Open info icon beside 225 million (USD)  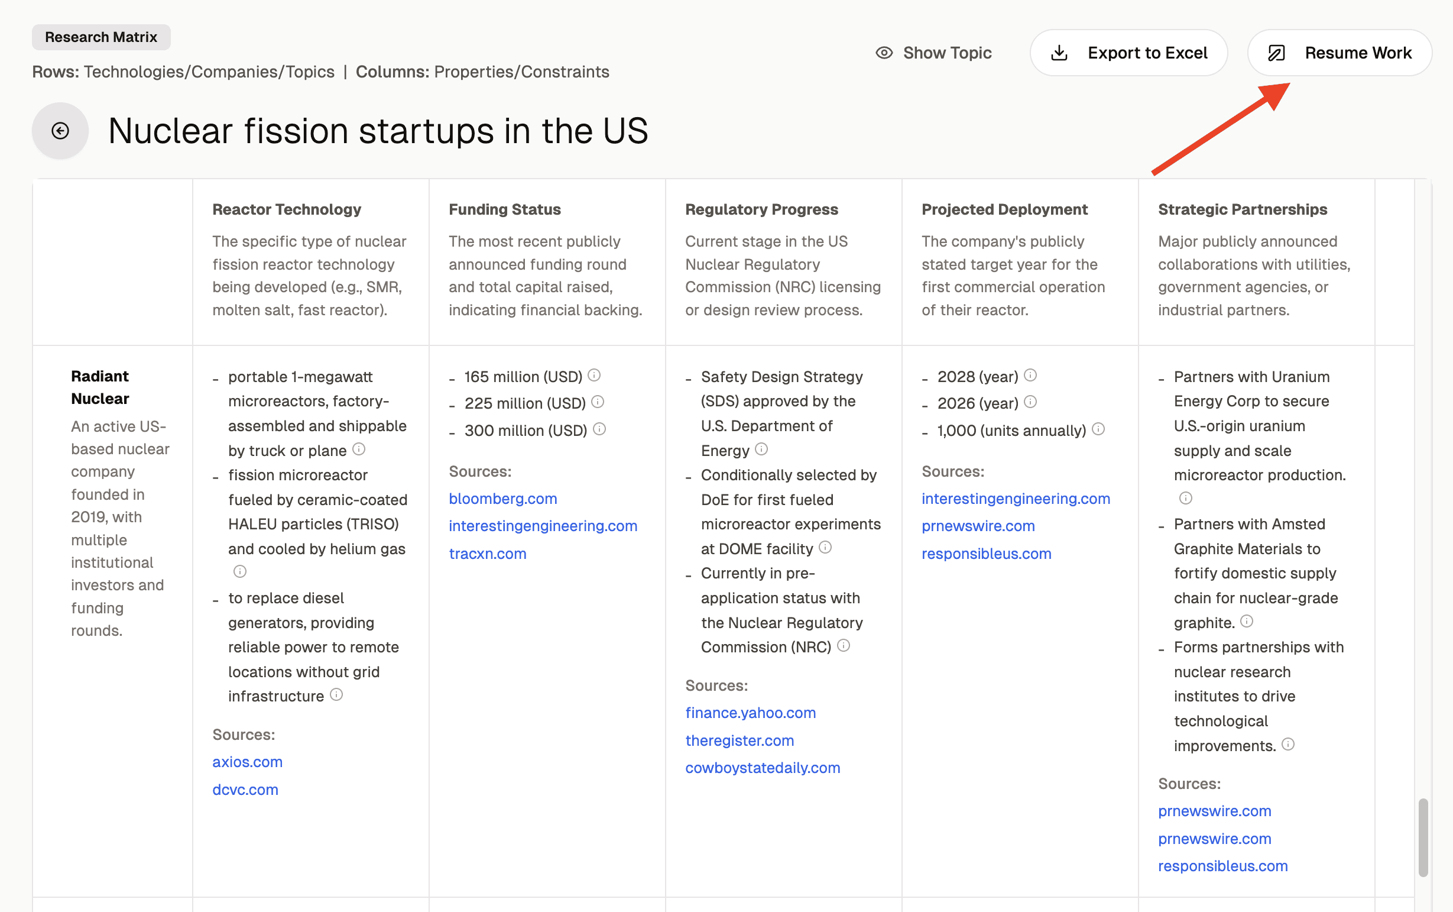[598, 402]
